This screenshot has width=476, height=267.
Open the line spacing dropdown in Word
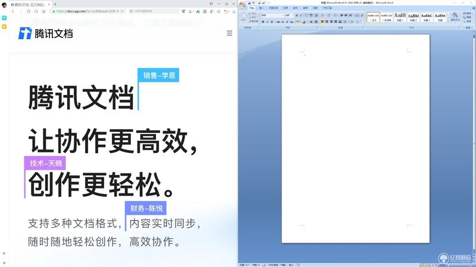pos(346,22)
